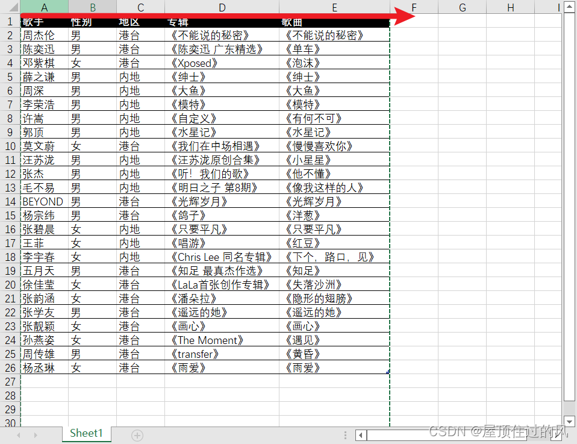The image size is (577, 444).
Task: Click cell containing 孙燕姿
Action: tap(45, 340)
